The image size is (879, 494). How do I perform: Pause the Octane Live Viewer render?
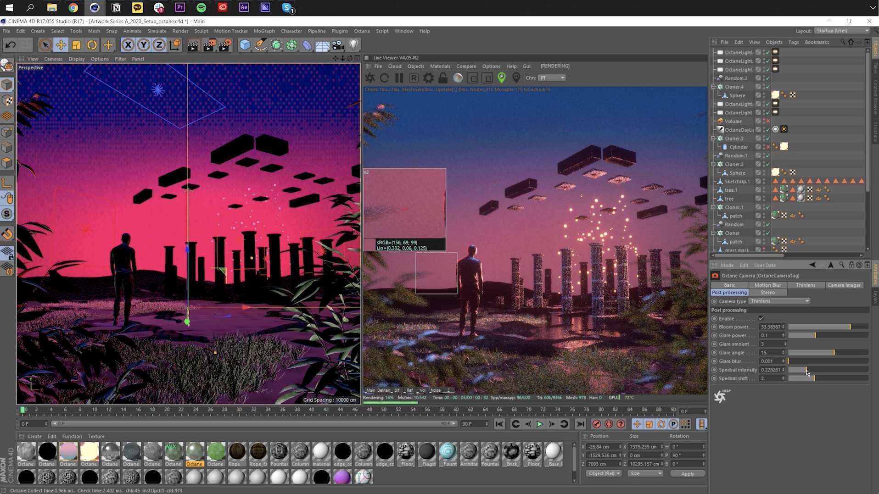[x=399, y=78]
